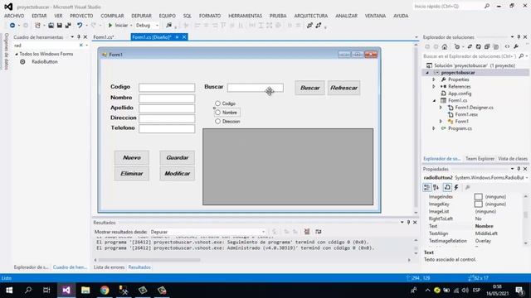Click the New Project toolbar icon
This screenshot has width=531, height=298.
(x=37, y=26)
